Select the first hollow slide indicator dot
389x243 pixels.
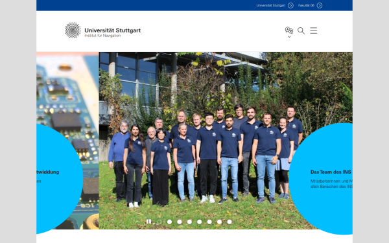pyautogui.click(x=159, y=222)
